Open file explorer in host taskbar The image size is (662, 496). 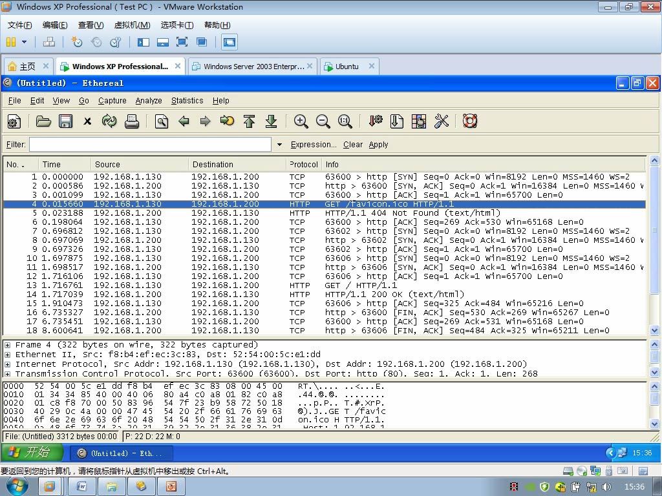pos(111,487)
